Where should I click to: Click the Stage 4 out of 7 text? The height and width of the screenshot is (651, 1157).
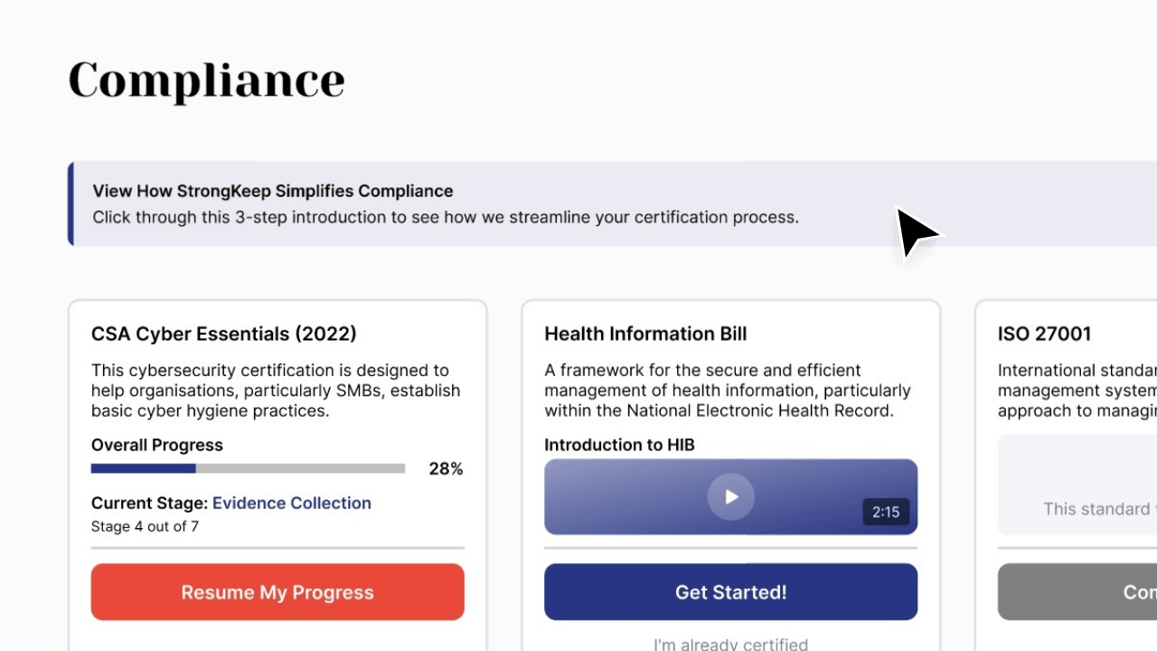pos(145,526)
